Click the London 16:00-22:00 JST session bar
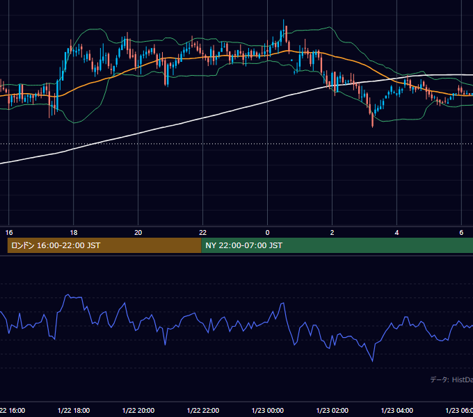 tap(104, 245)
